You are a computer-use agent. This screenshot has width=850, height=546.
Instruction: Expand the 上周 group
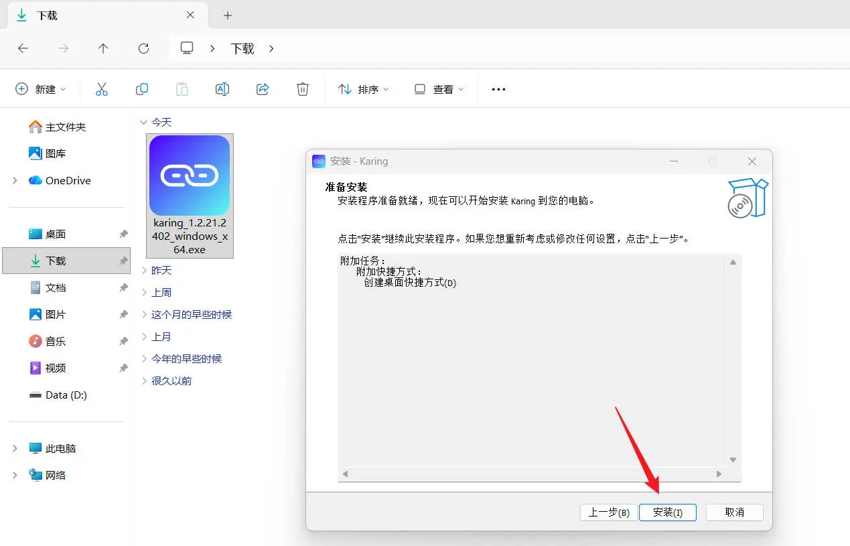click(x=145, y=292)
